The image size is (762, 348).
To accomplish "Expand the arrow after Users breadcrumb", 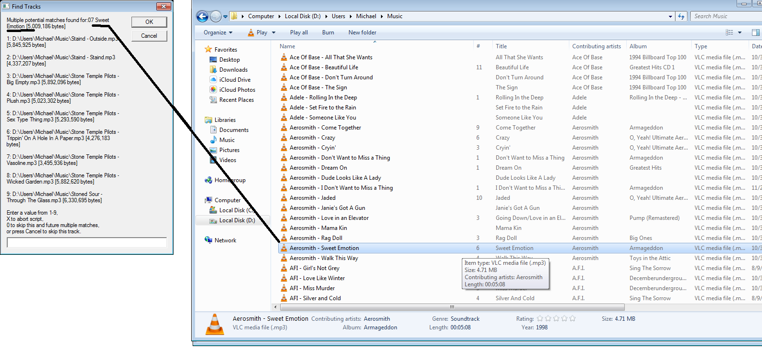I will 351,16.
